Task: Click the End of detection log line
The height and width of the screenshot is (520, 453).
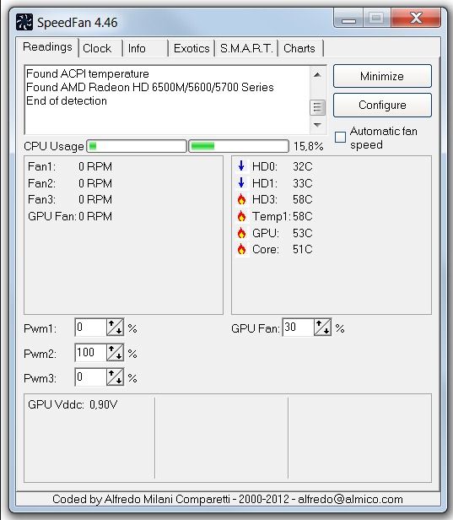Action: [67, 100]
